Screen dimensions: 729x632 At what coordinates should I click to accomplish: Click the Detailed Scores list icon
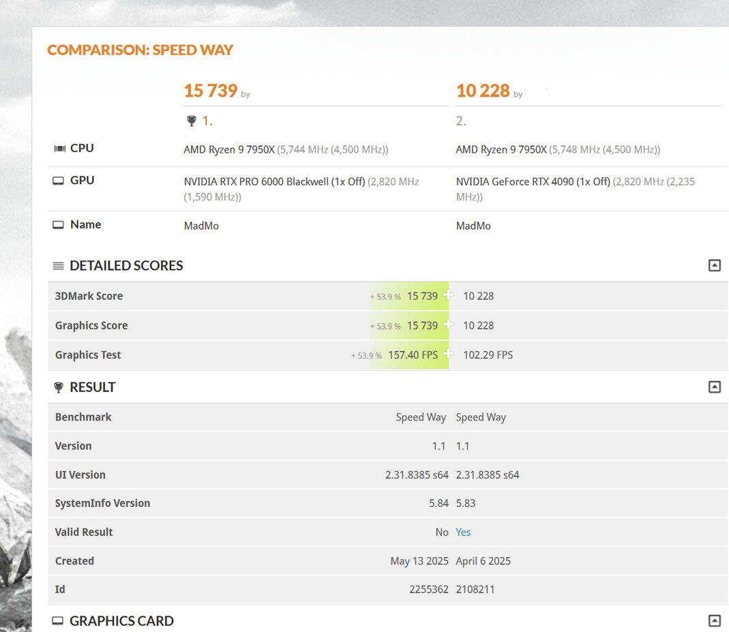pyautogui.click(x=58, y=266)
